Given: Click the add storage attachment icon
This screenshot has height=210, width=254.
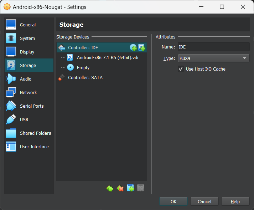Looking at the screenshot, I should tap(130, 188).
